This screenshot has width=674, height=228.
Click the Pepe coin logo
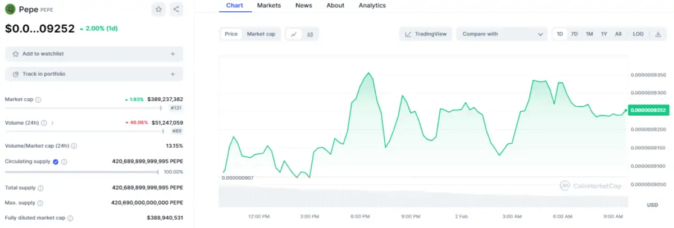(x=10, y=9)
